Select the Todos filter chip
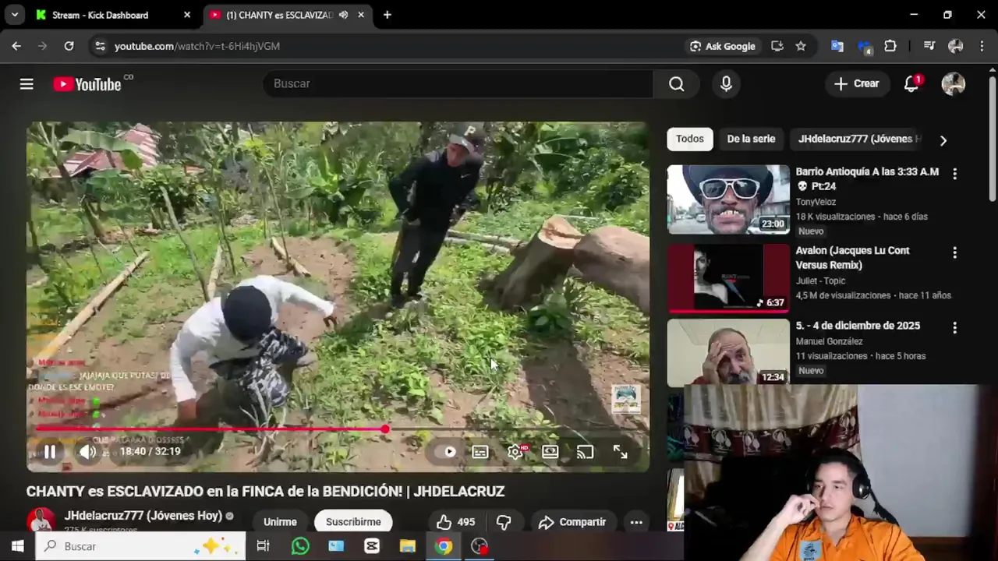 [x=689, y=139]
